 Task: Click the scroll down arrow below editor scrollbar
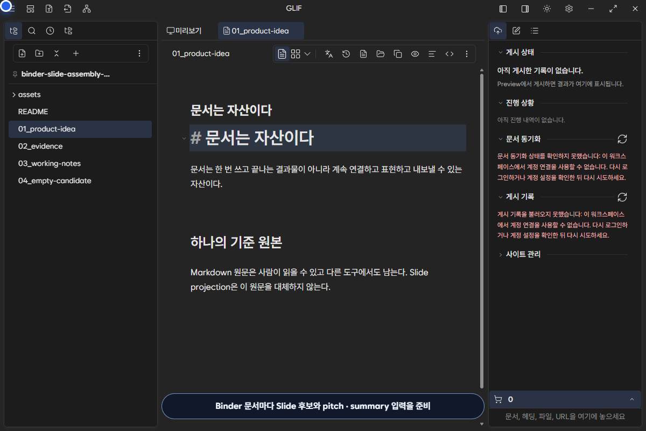(482, 424)
